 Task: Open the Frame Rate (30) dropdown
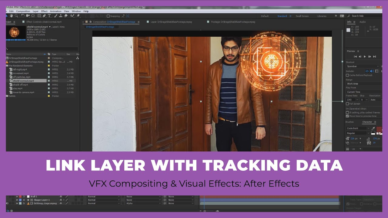click(353, 100)
